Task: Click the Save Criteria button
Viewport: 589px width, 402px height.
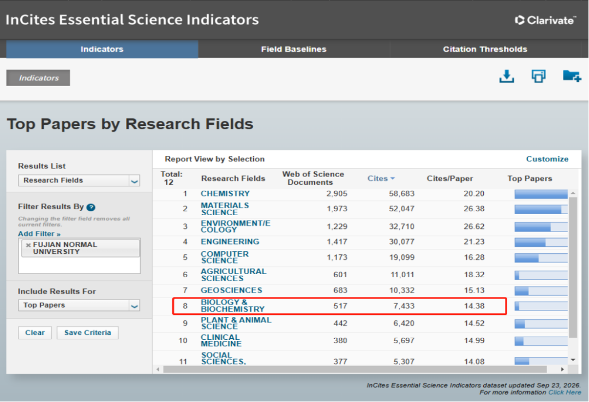Action: (x=87, y=333)
